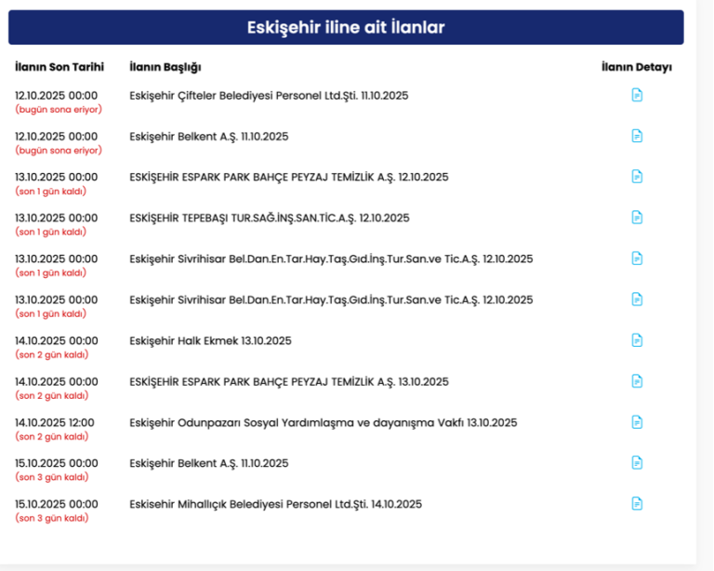Click 'son 1 gün kaldı' under TEPEBAŞI row date
The height and width of the screenshot is (571, 714).
pyautogui.click(x=50, y=232)
